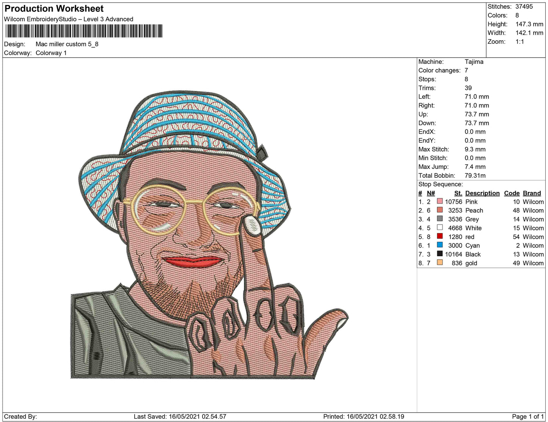
Task: Pick the Black thread color swatch
Action: 440,254
